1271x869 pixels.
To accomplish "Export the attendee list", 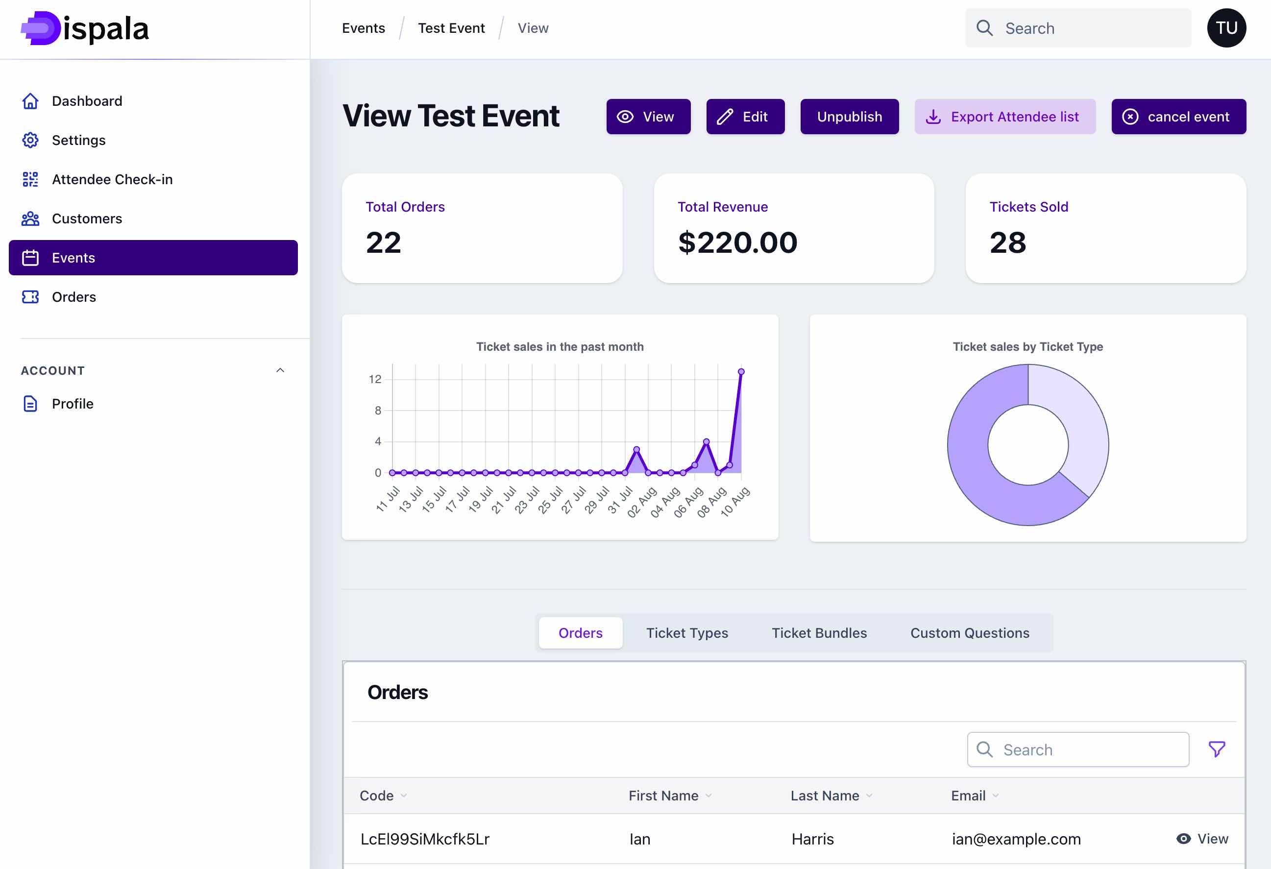I will click(1004, 117).
